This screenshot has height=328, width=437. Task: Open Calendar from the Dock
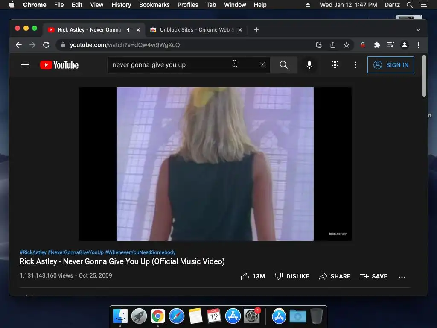tap(214, 316)
